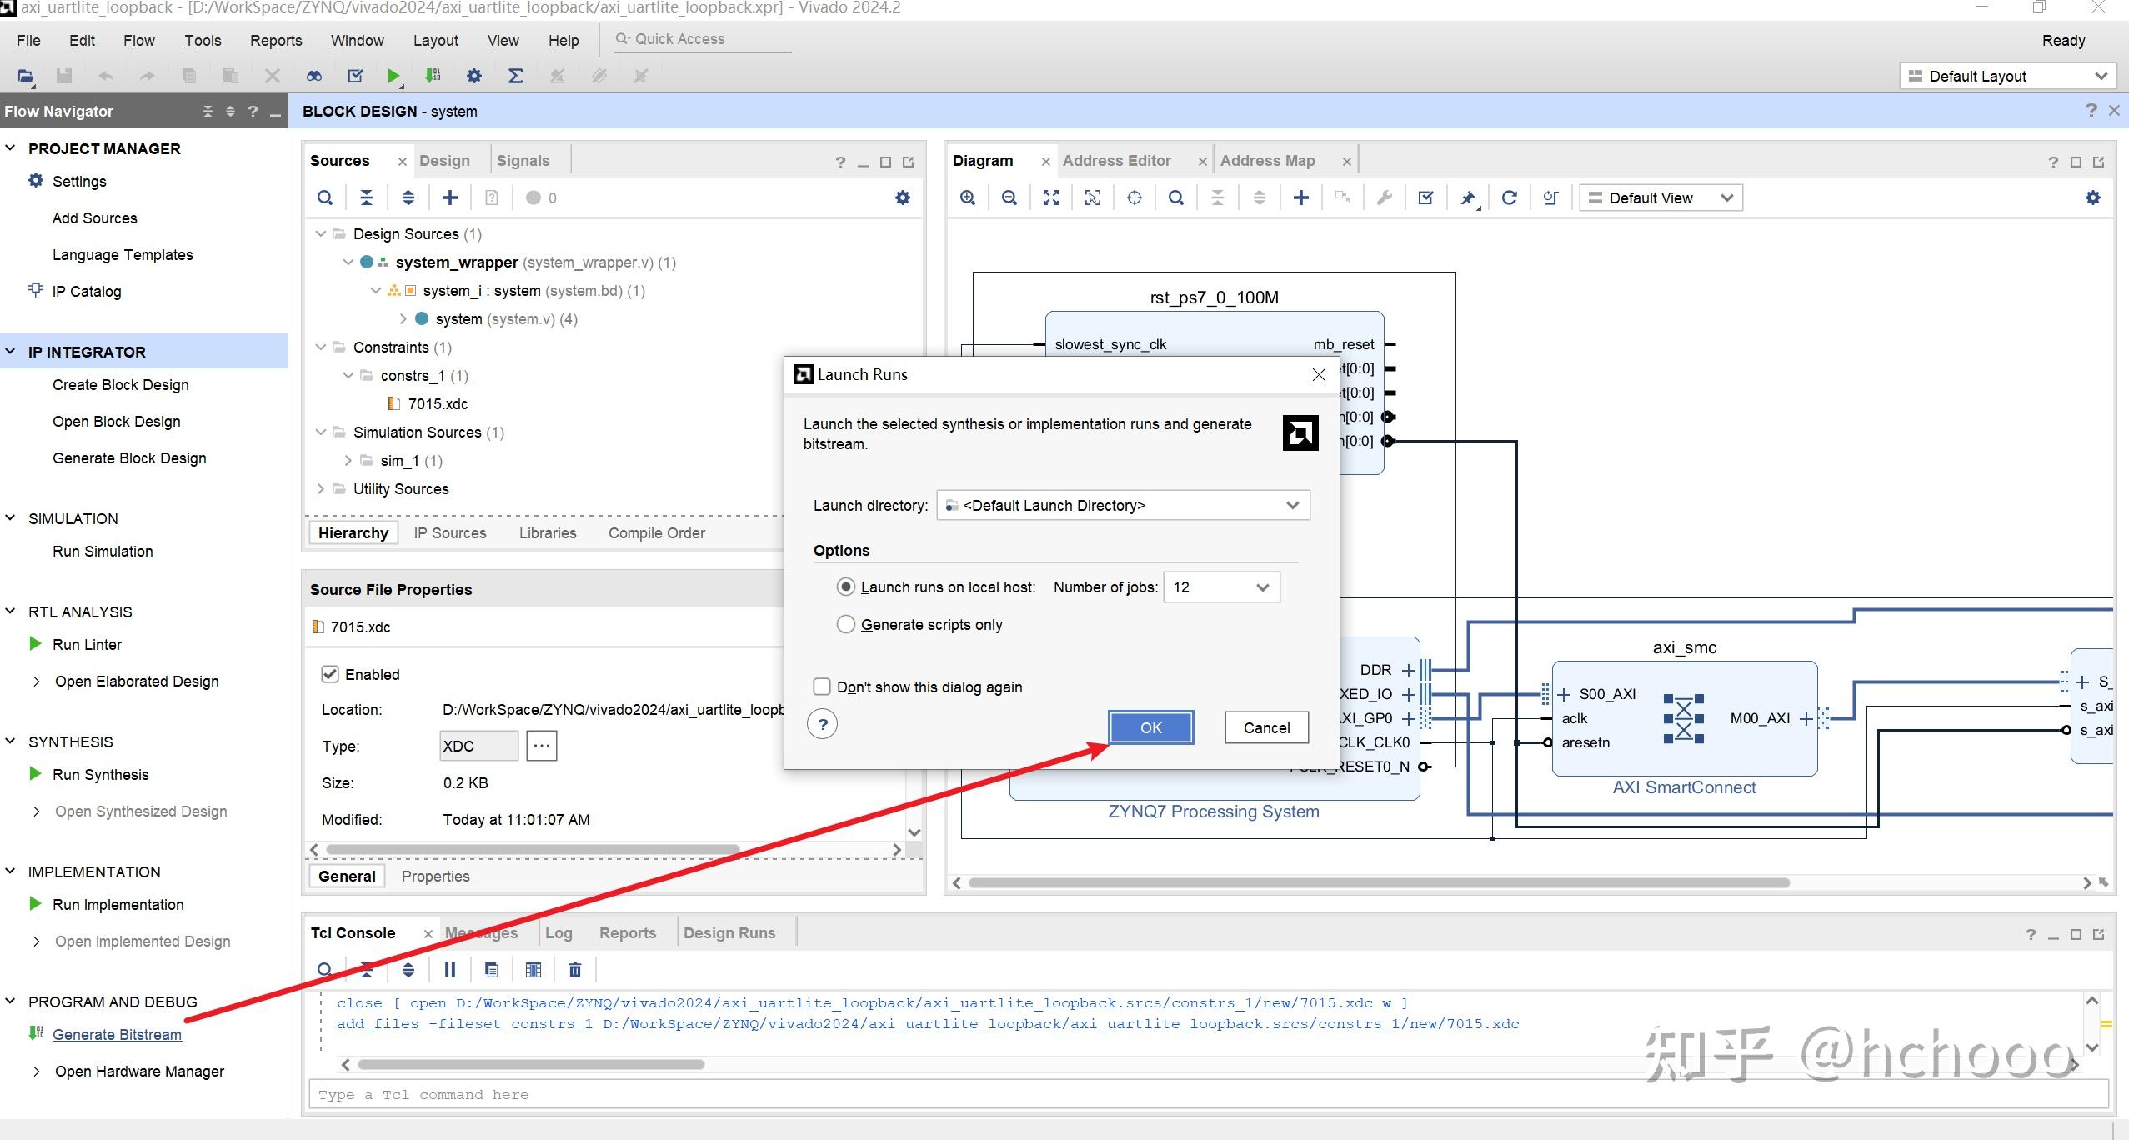This screenshot has height=1140, width=2129.
Task: Click the Validate Design checkmark in diagram toolbar
Action: click(1425, 197)
